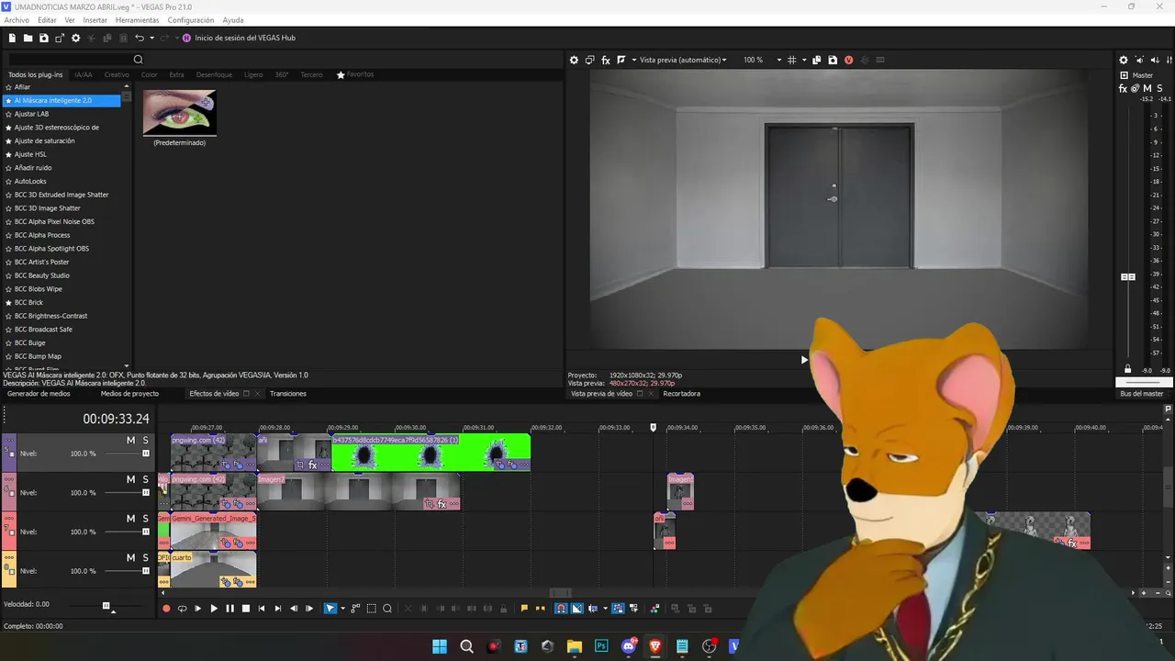Open Vista previa (automático) quality dropdown
Image resolution: width=1175 pixels, height=661 pixels.
[683, 60]
